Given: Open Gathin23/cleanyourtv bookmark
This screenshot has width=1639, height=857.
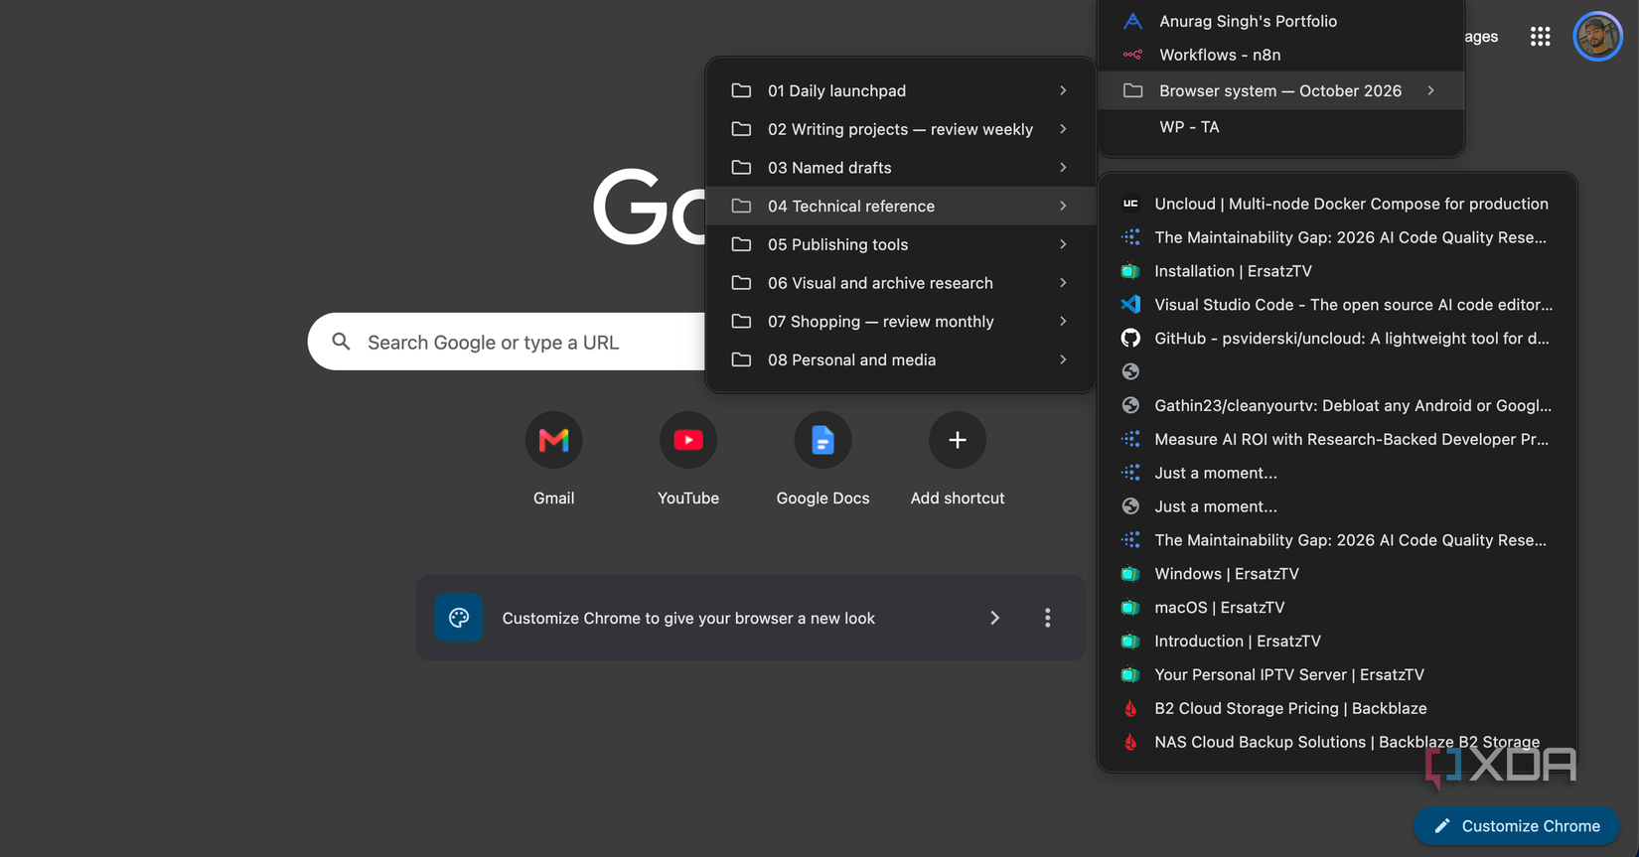Looking at the screenshot, I should [1337, 405].
